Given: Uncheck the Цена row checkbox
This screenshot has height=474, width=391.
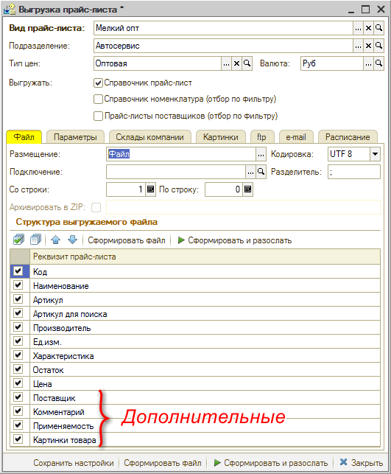Looking at the screenshot, I should click(x=18, y=383).
